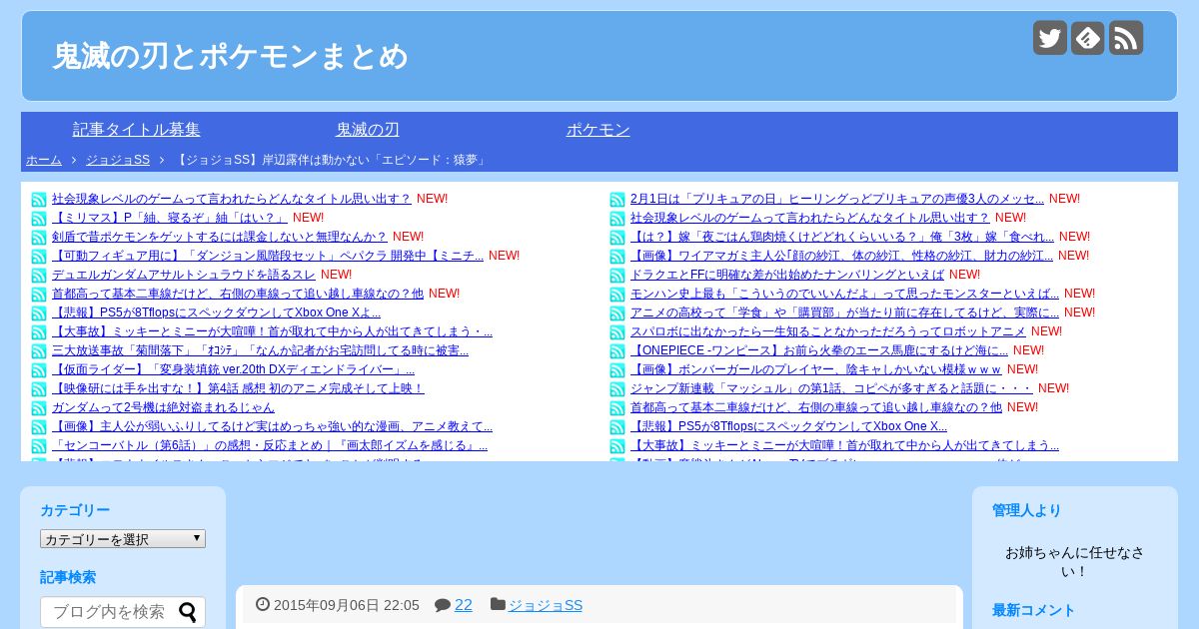Open article 首都高って基本二車線 in left list
1199x629 pixels.
click(238, 294)
